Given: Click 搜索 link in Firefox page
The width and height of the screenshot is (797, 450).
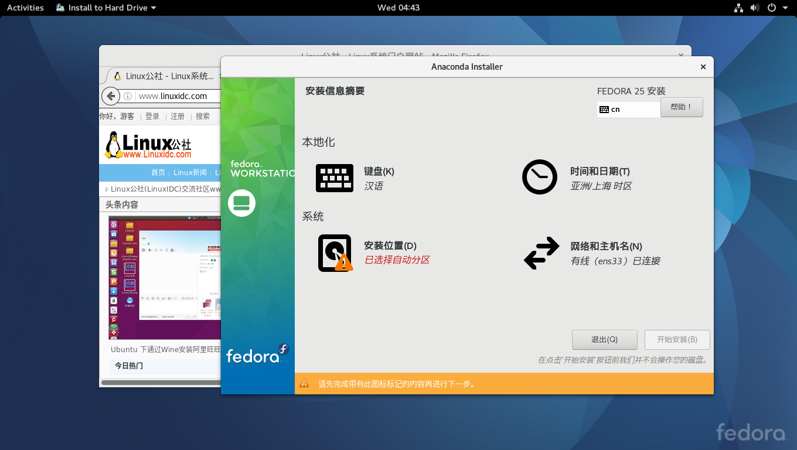Looking at the screenshot, I should tap(203, 117).
